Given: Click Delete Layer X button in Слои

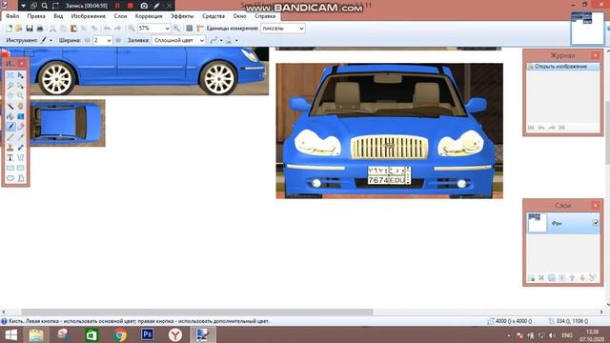Looking at the screenshot, I should pos(541,277).
